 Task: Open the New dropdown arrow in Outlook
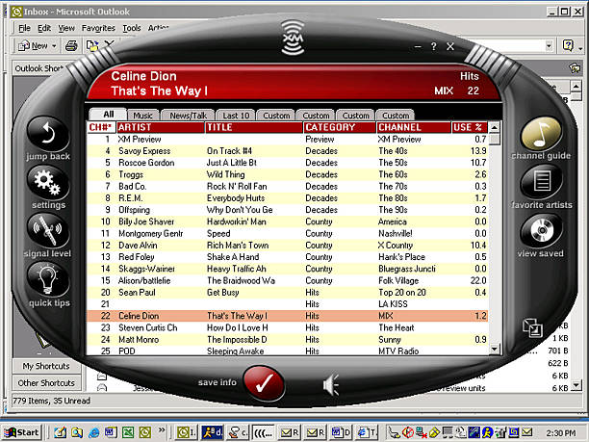coord(54,46)
